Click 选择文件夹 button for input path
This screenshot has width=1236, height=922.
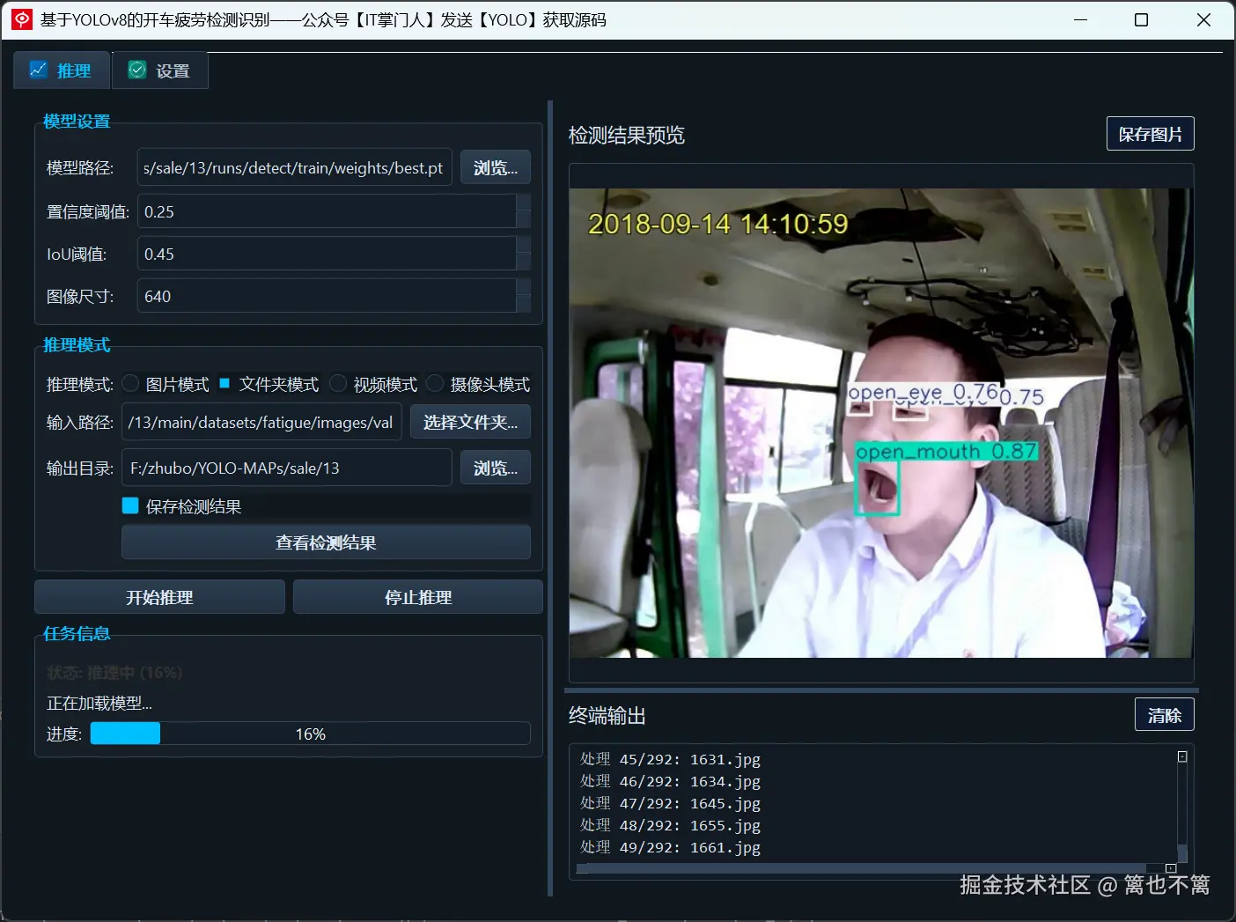(470, 422)
